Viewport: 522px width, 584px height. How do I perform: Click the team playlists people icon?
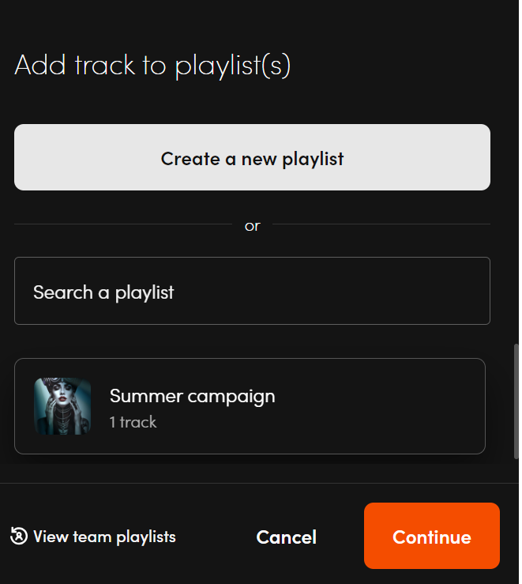(x=19, y=536)
